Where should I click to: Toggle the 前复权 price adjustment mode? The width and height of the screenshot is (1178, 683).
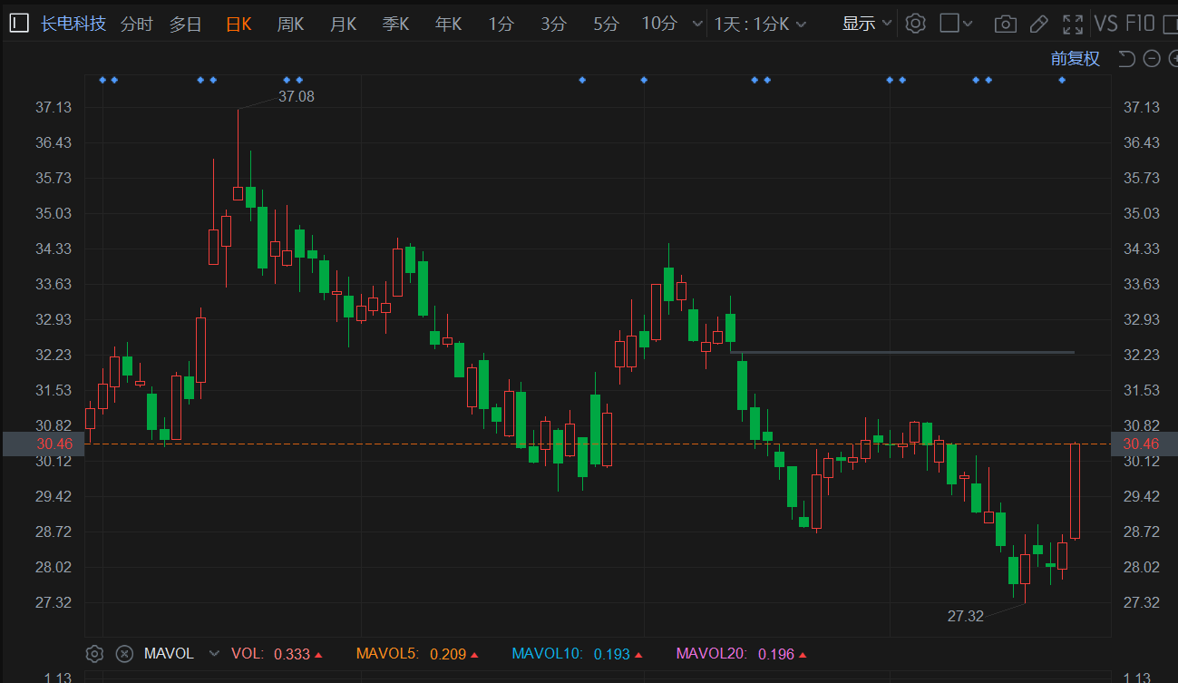pyautogui.click(x=1075, y=59)
